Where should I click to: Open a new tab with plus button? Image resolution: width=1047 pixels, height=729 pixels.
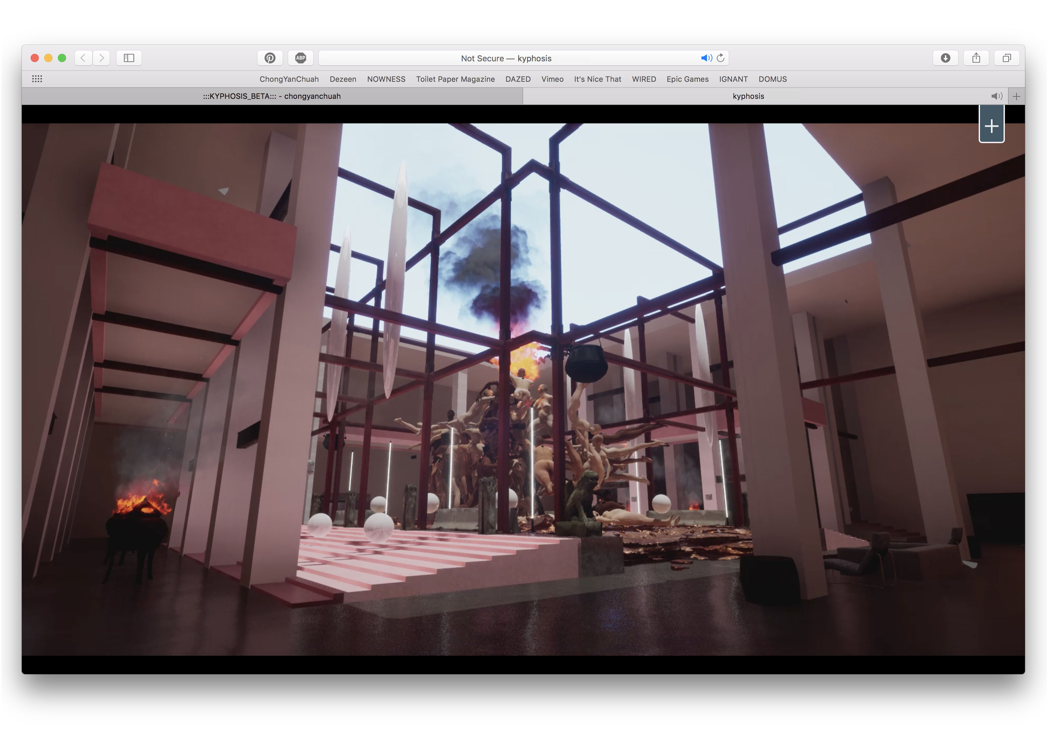pyautogui.click(x=1016, y=96)
